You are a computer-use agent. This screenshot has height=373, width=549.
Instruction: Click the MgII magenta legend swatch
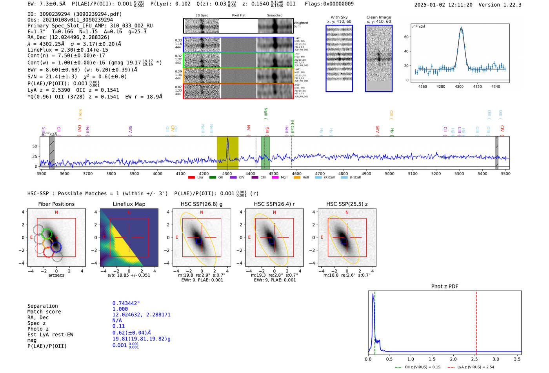tap(275, 177)
